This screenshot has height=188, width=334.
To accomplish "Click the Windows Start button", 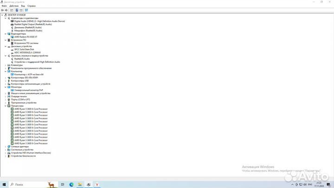I will point(4,184).
